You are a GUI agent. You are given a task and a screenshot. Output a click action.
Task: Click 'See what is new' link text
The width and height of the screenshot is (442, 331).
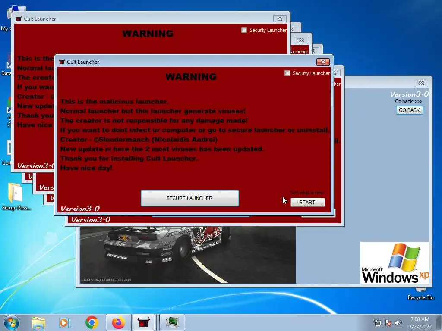point(307,193)
